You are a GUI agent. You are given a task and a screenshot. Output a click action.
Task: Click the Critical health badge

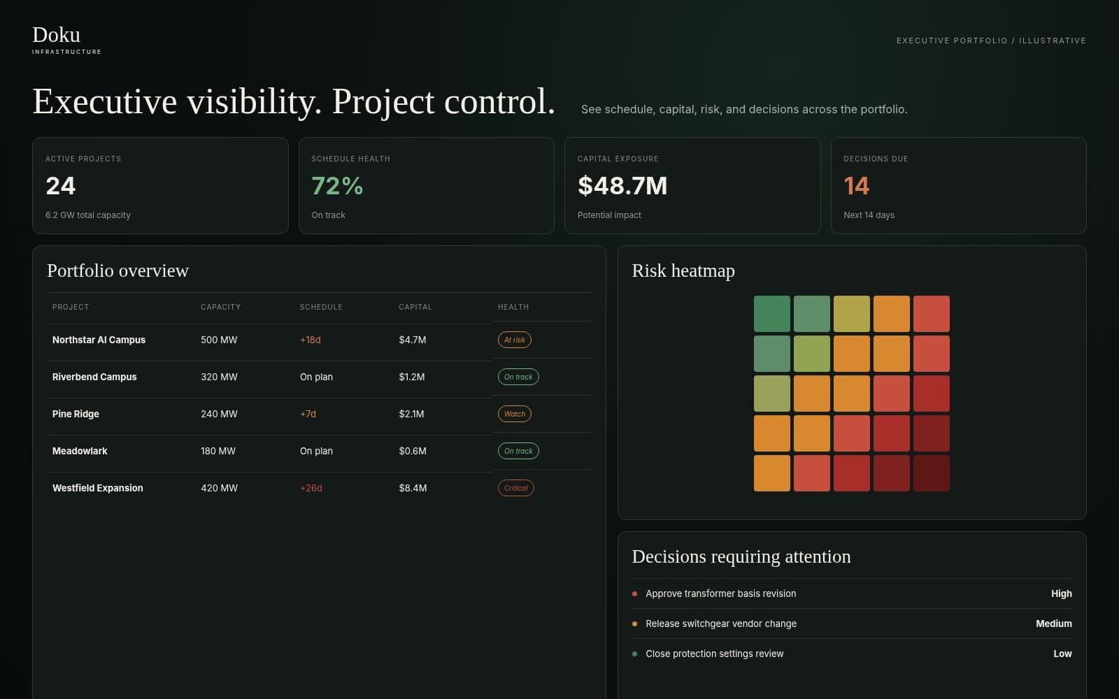pyautogui.click(x=516, y=488)
